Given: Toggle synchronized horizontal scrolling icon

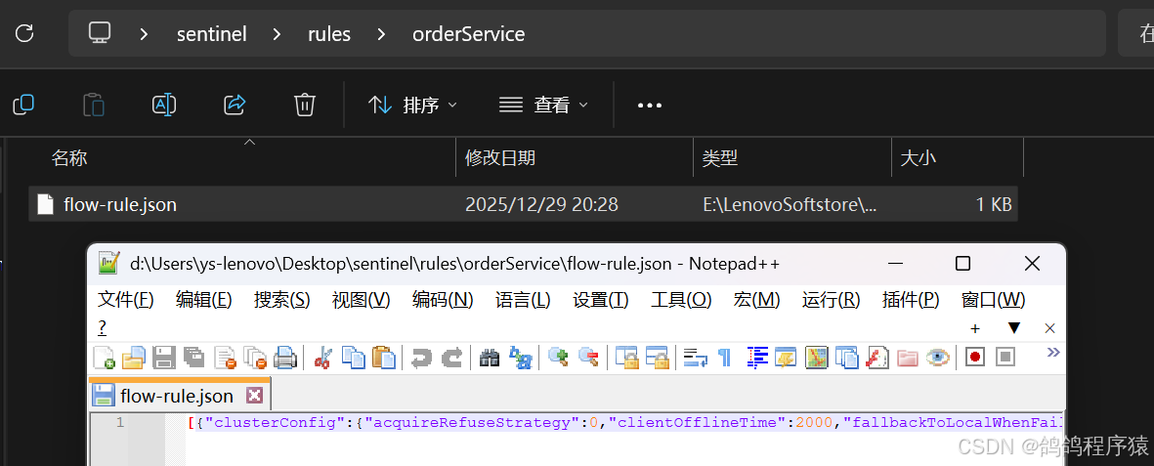Looking at the screenshot, I should coord(657,358).
